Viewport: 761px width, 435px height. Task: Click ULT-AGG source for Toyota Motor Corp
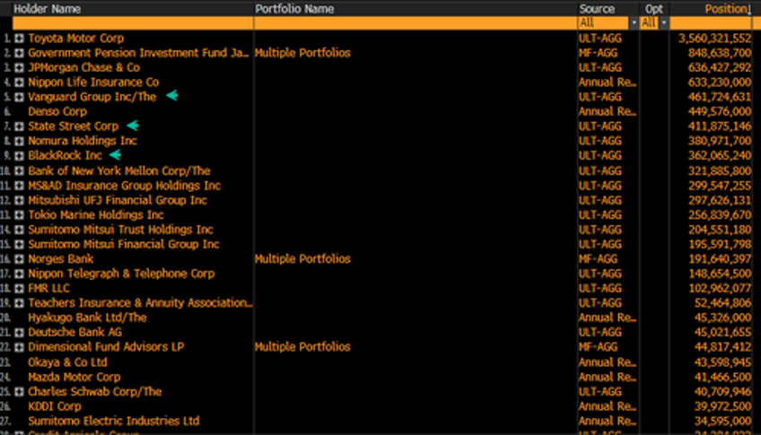point(599,39)
